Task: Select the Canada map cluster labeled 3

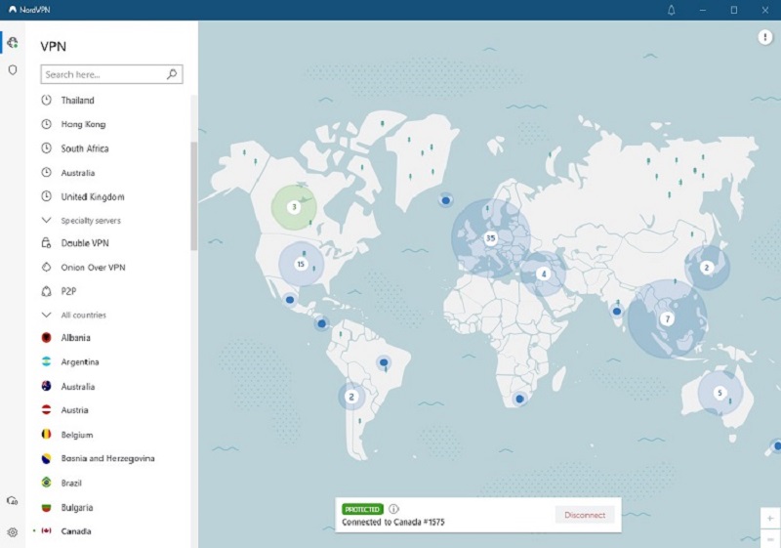Action: [294, 207]
